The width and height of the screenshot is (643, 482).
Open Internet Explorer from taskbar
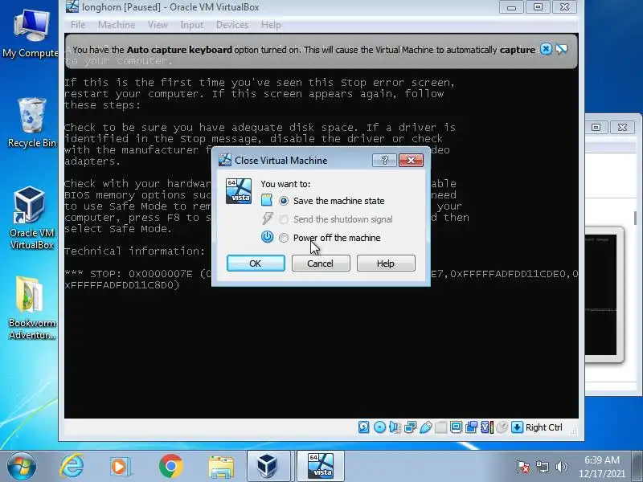(x=72, y=466)
